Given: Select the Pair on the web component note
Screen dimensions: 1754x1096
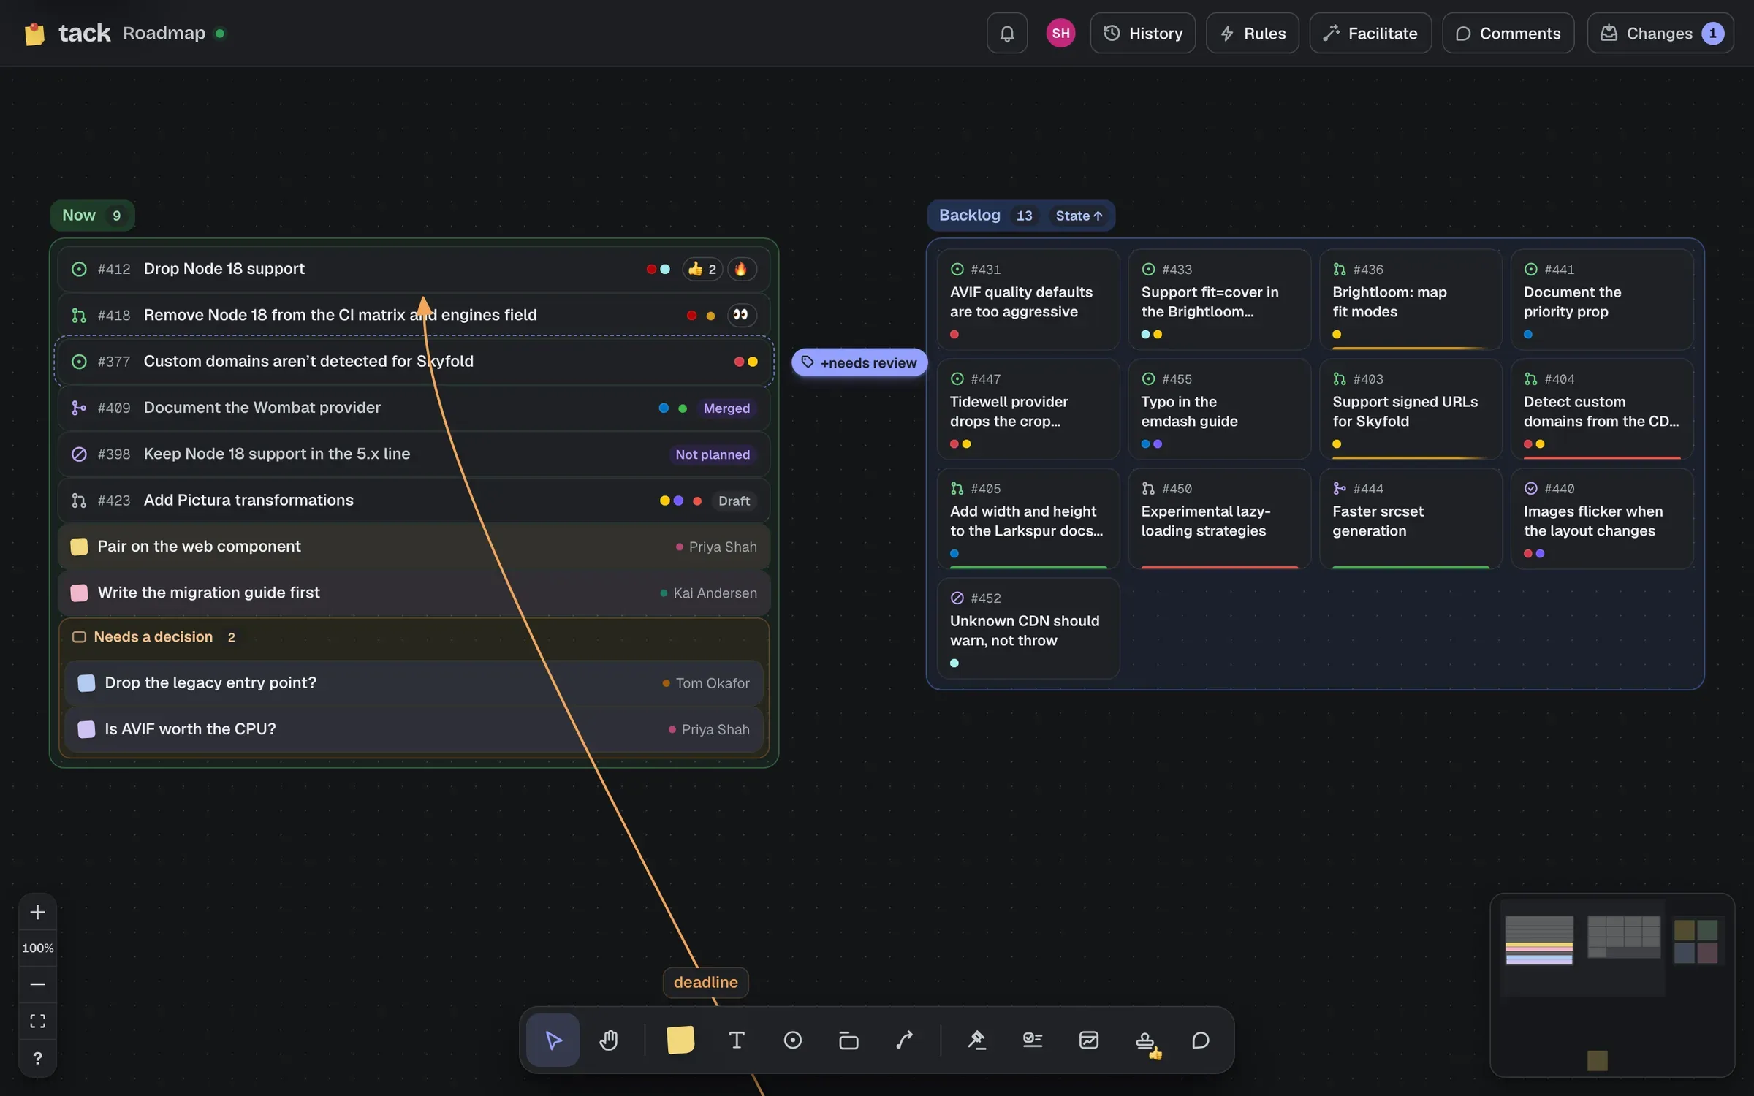Looking at the screenshot, I should (414, 547).
